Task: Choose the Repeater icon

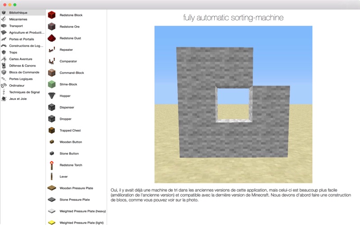Action: 52,49
